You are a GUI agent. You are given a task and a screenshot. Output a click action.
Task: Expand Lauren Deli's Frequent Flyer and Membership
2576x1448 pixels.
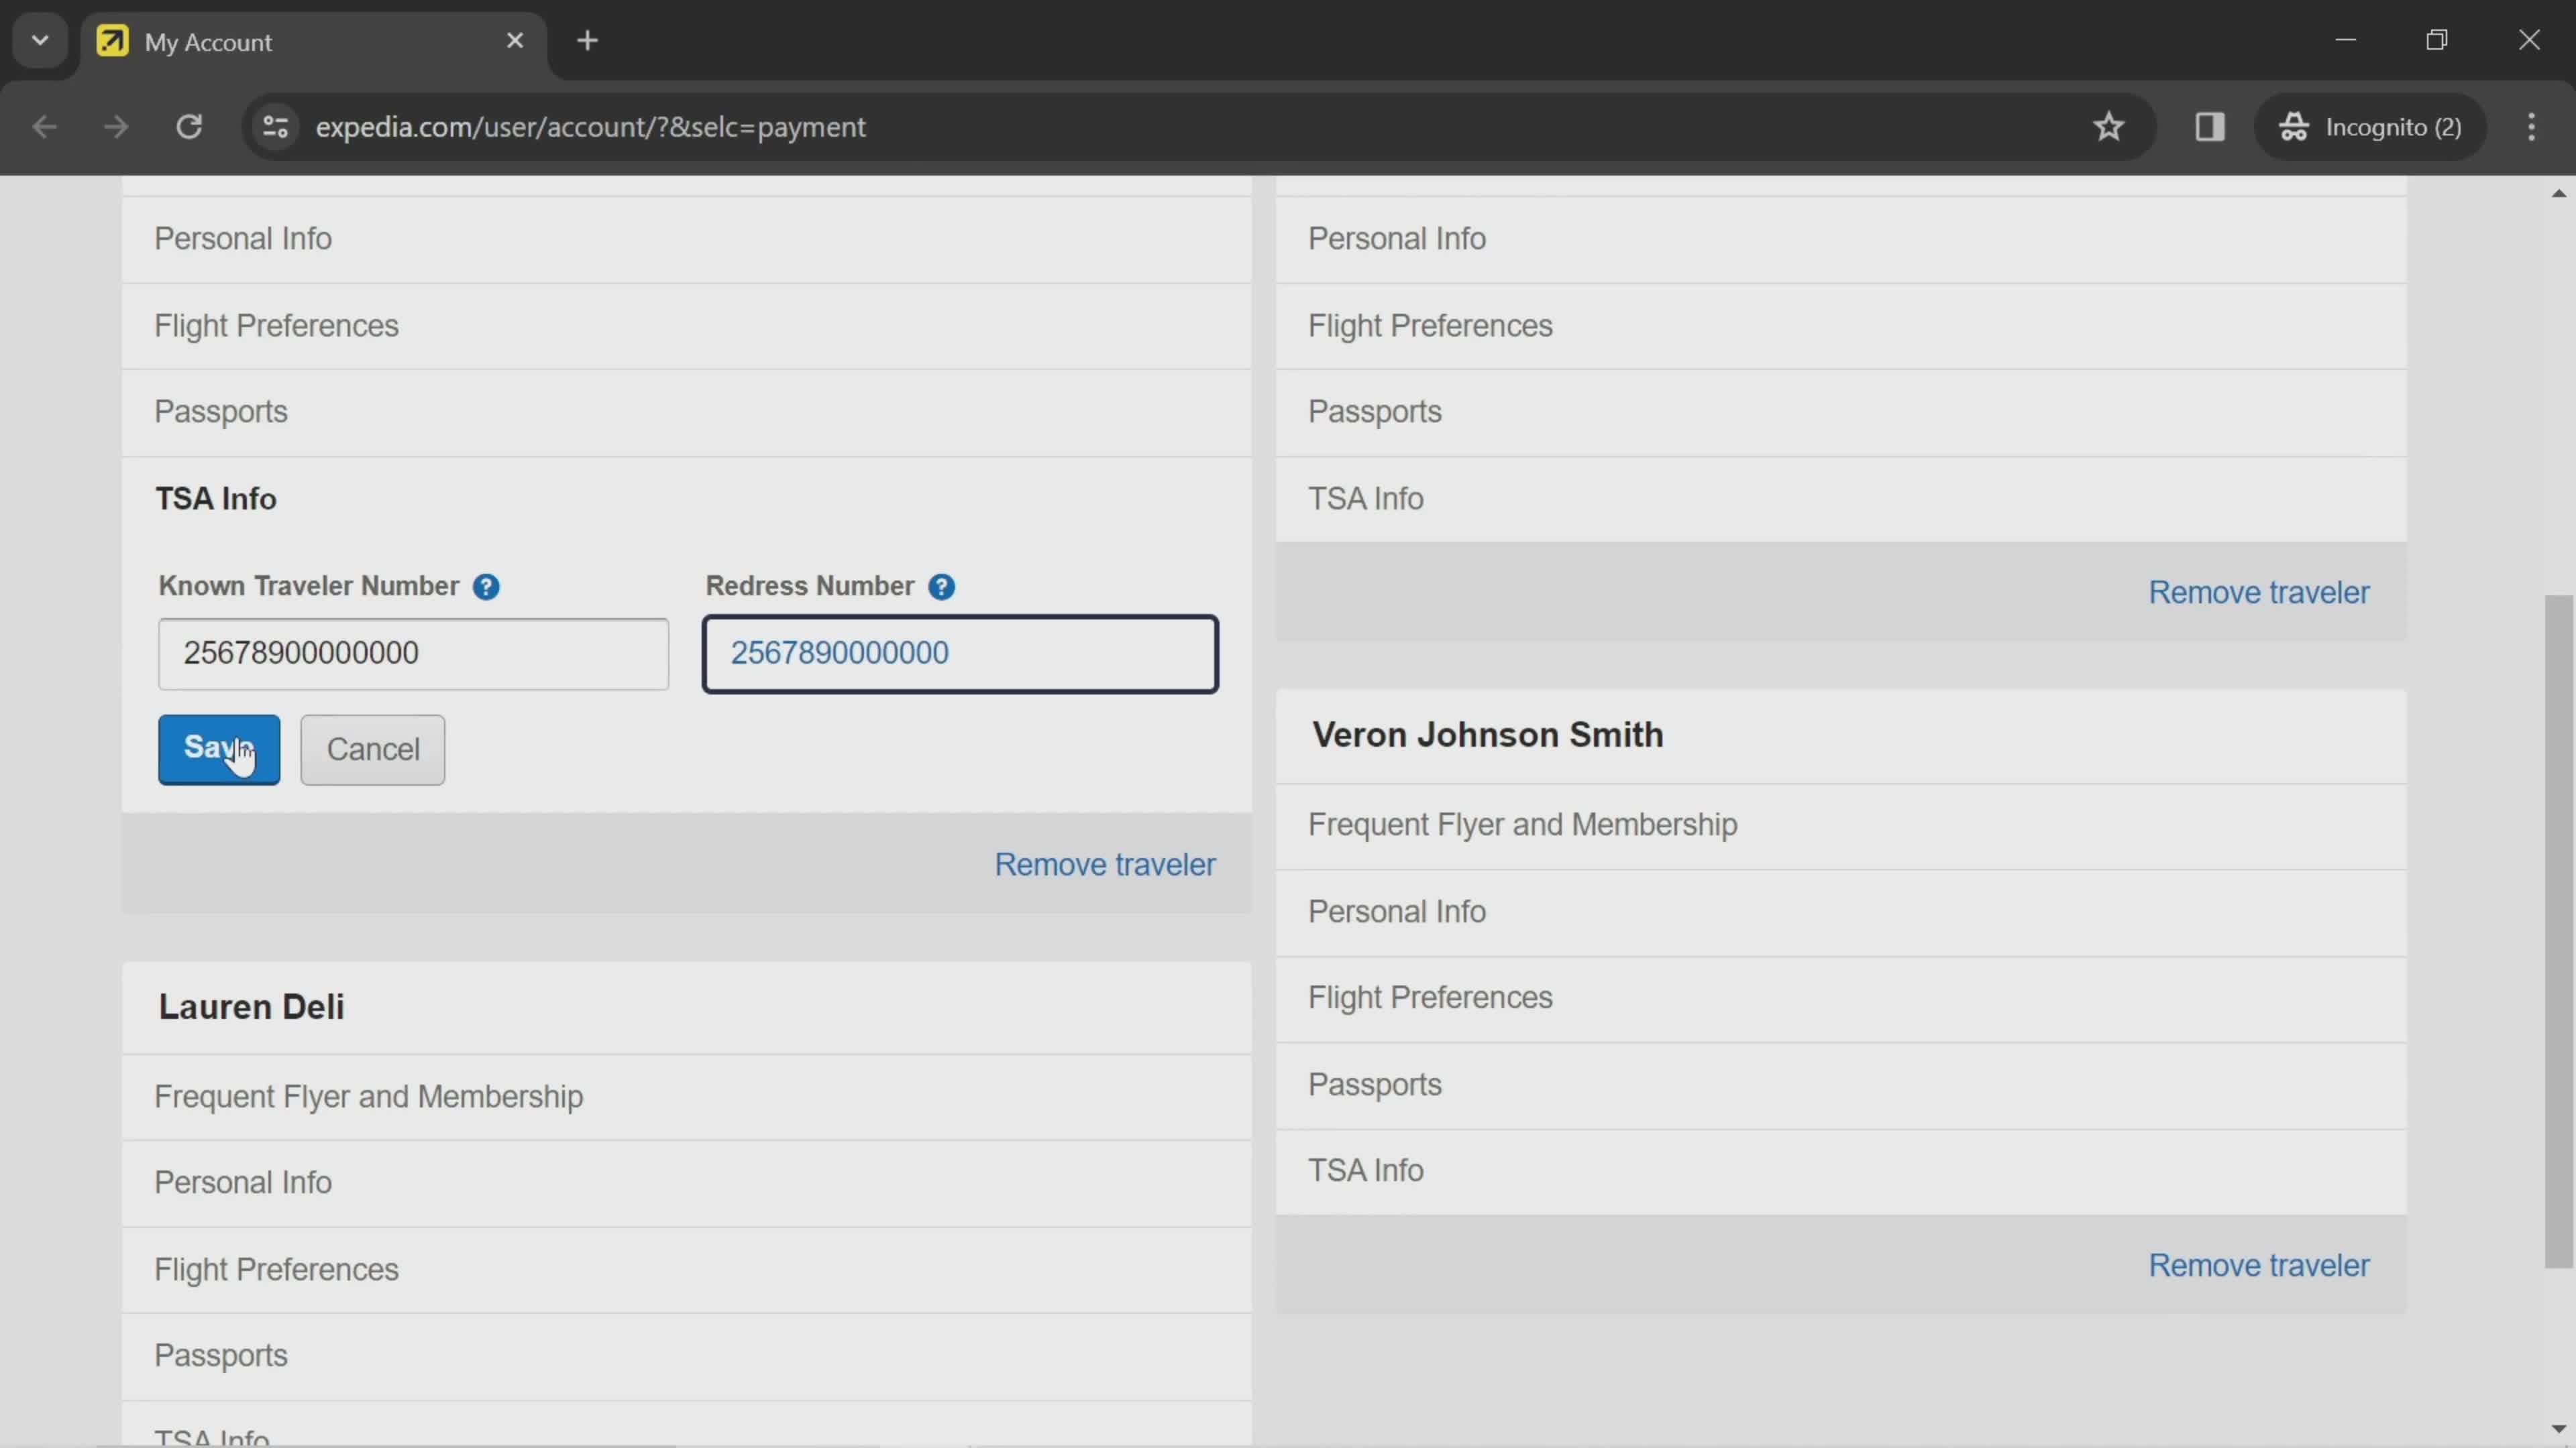686,1097
